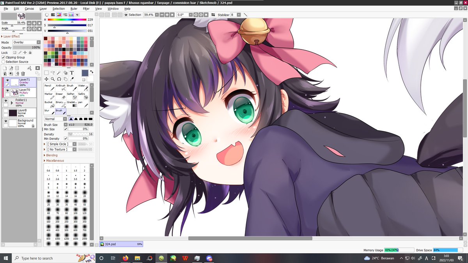Select the SelPen tool
The width and height of the screenshot is (468, 263).
click(71, 96)
